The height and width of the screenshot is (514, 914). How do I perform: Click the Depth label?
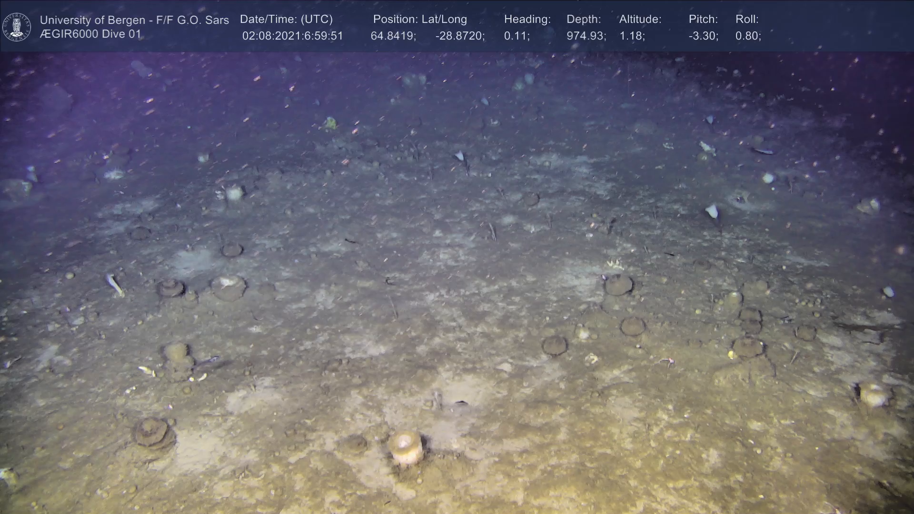pos(583,19)
